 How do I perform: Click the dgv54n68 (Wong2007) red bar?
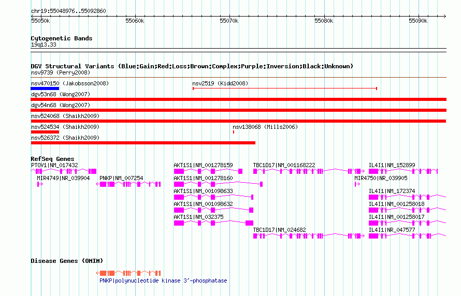(x=239, y=110)
